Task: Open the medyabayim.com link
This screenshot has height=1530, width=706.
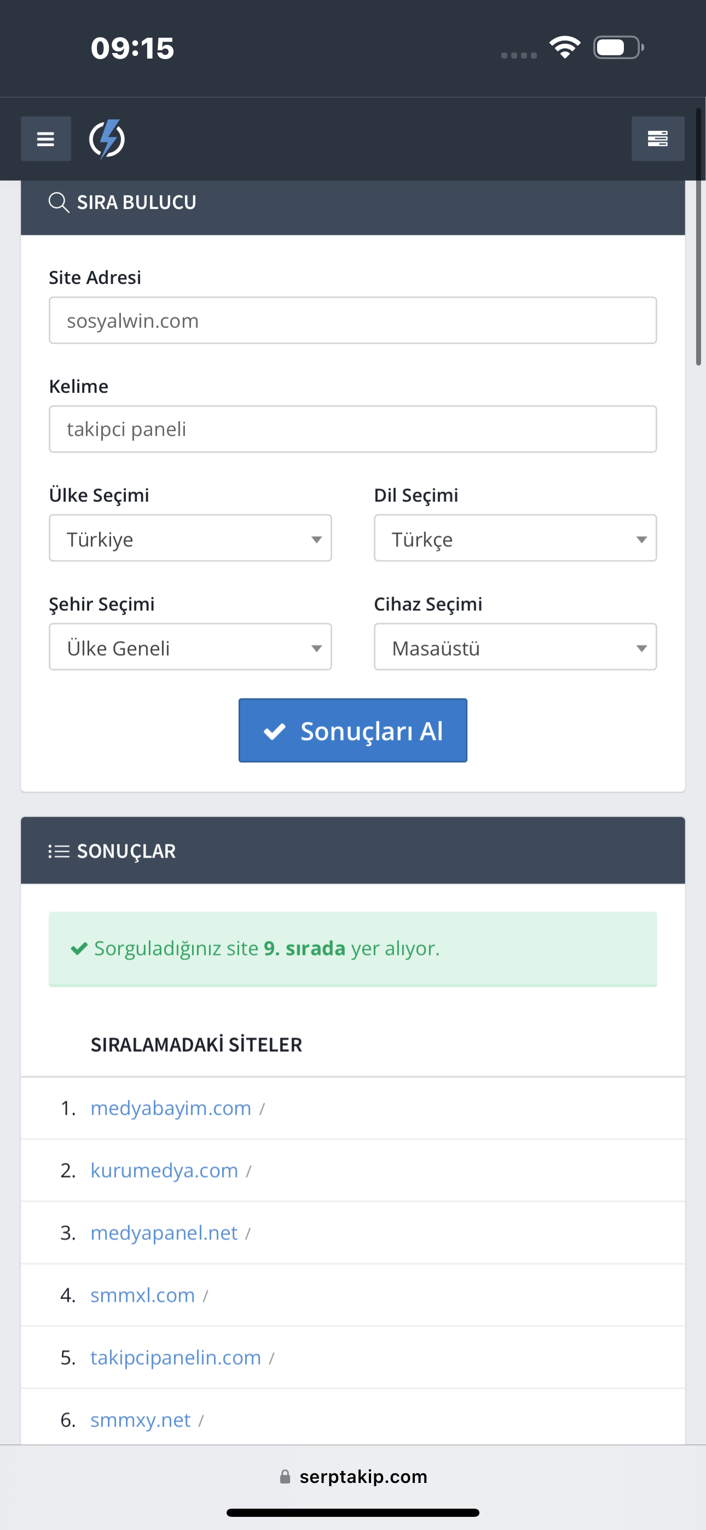Action: point(171,1108)
